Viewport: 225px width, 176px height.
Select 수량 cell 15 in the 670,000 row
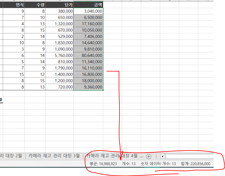coord(35,30)
